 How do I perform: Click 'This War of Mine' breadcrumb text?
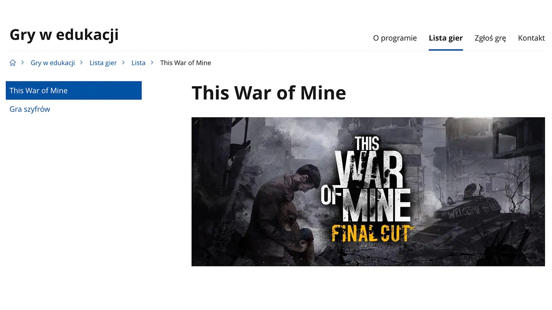pyautogui.click(x=185, y=63)
